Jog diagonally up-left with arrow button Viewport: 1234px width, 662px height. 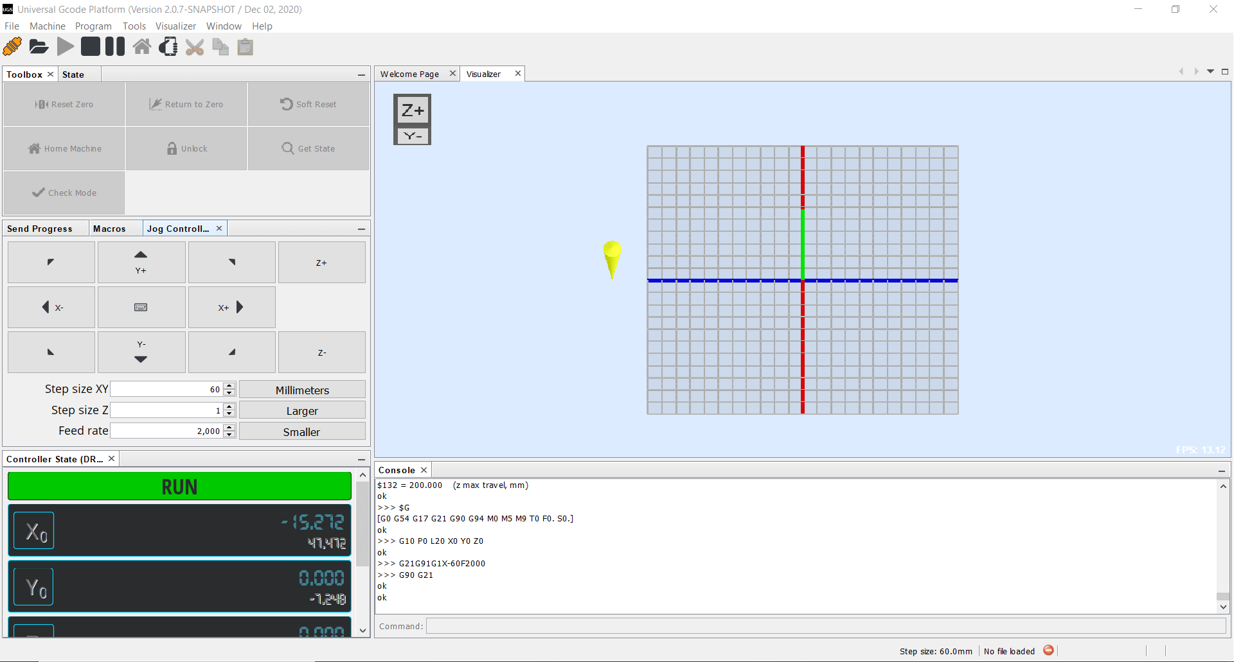coord(51,262)
